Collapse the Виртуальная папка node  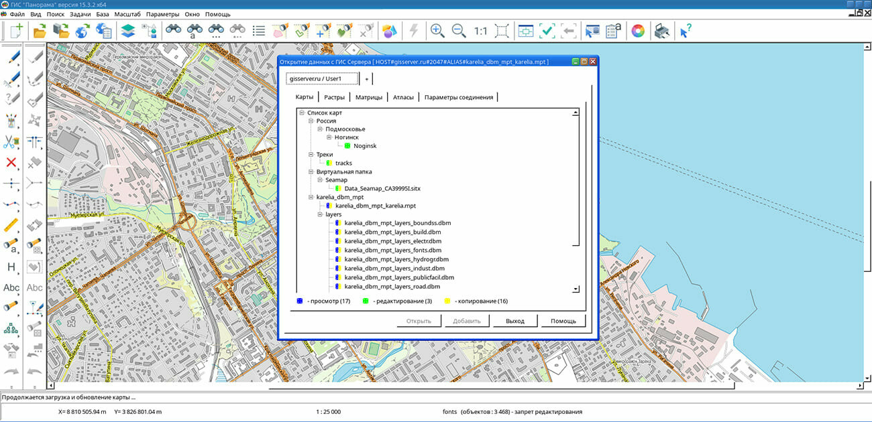311,172
